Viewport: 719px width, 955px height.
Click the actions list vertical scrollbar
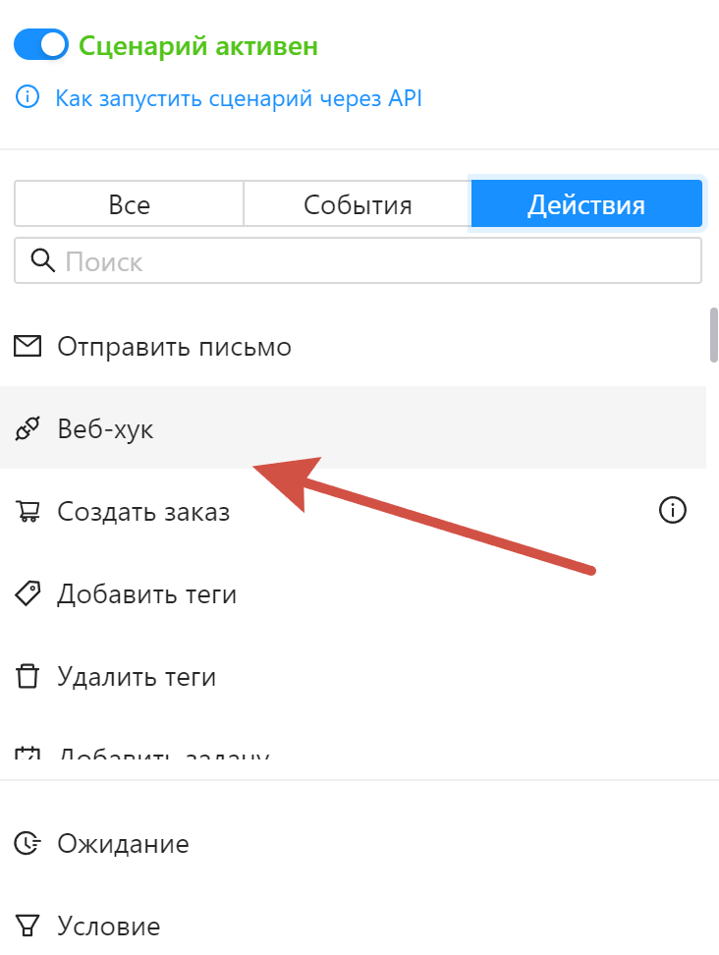pos(714,334)
